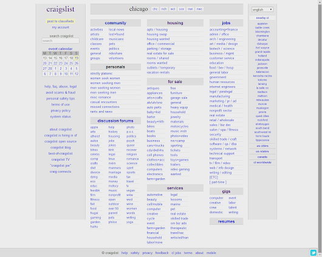This screenshot has height=257, width=322.
Task: Open automotive services
Action: (x=155, y=195)
